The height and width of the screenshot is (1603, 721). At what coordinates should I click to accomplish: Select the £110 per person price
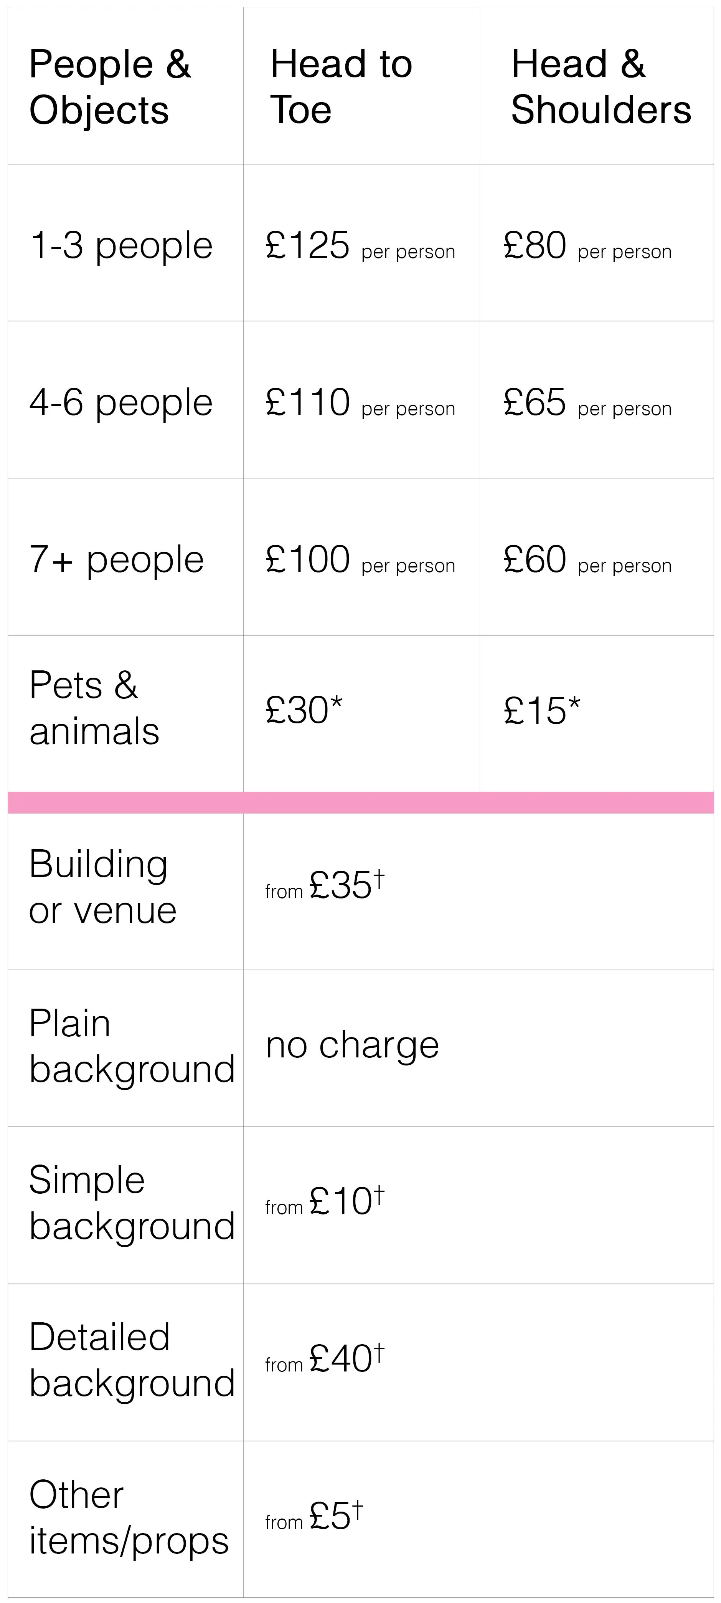tap(360, 402)
